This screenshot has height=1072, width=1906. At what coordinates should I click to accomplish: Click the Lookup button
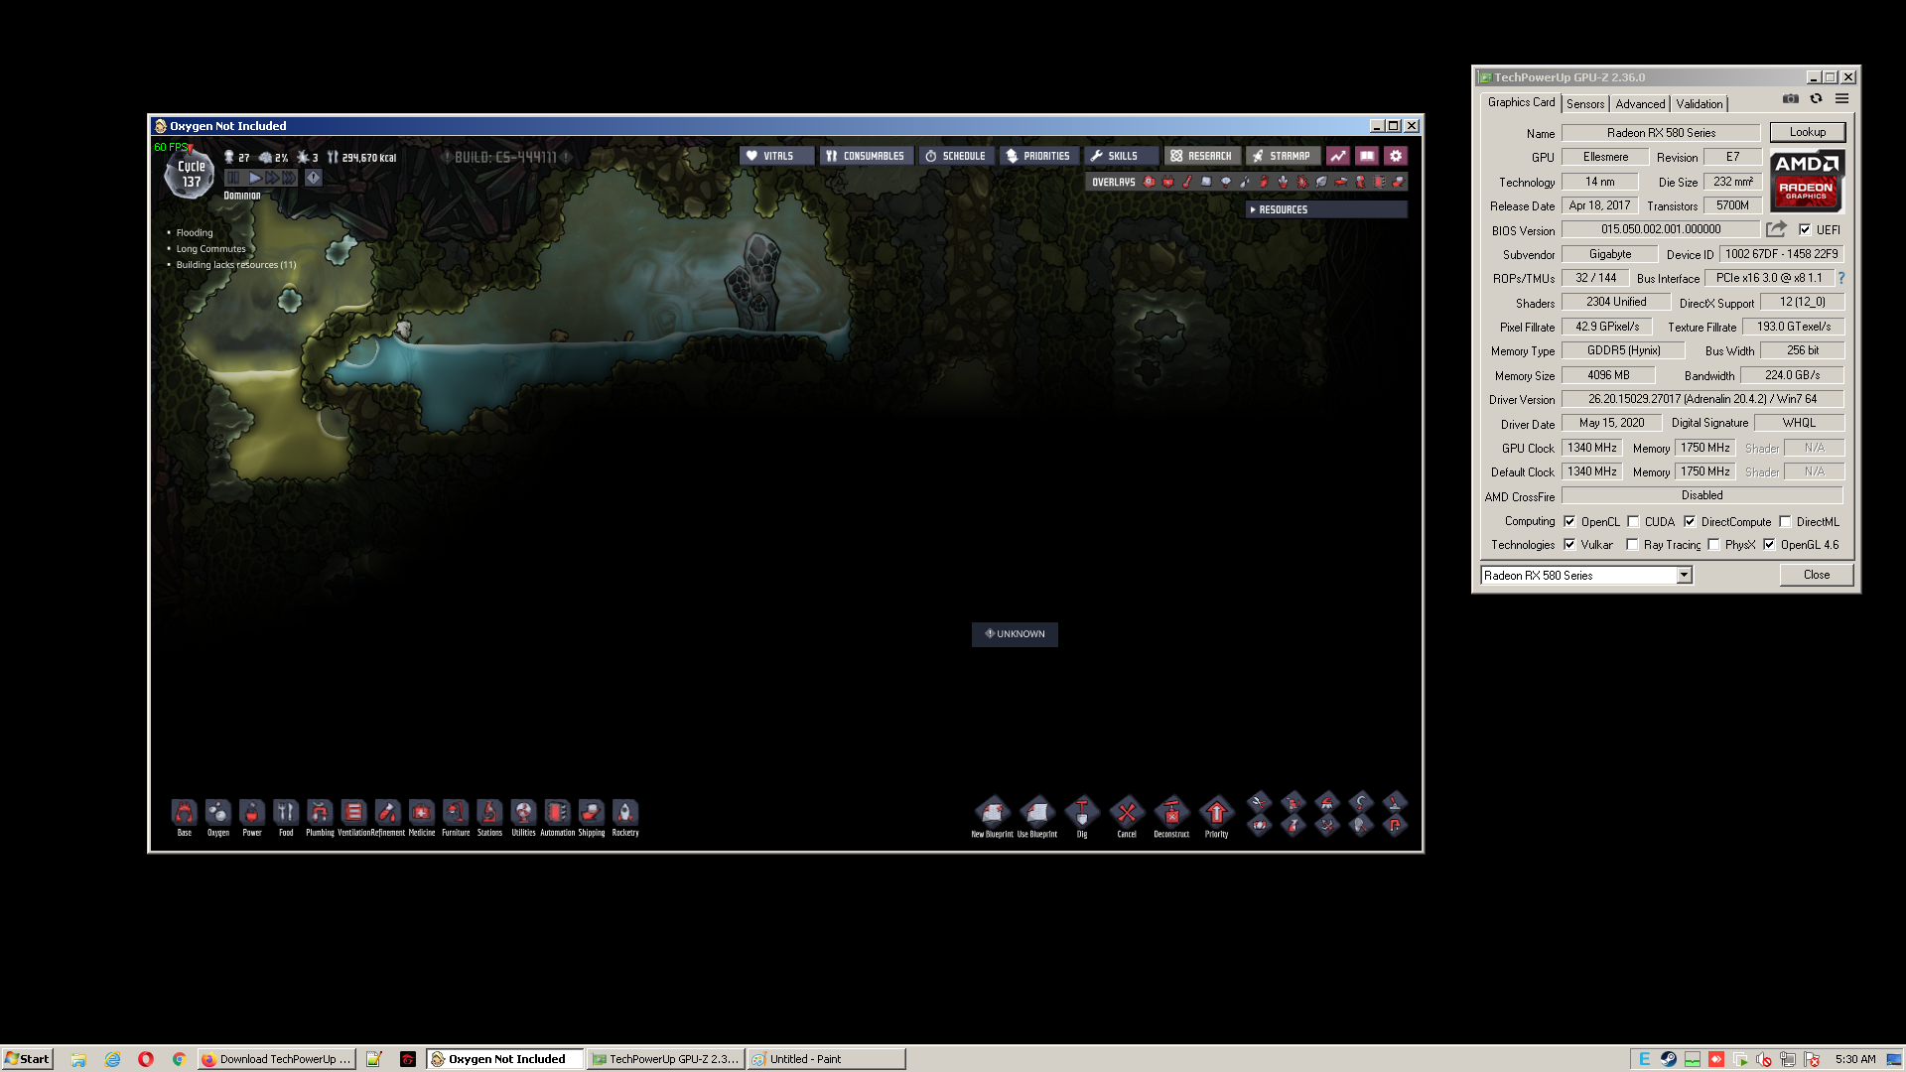coord(1807,132)
